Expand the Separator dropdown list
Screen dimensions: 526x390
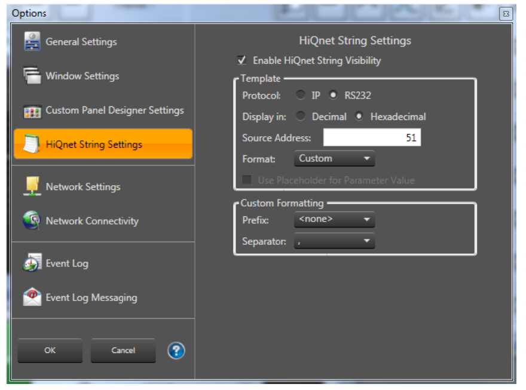coord(334,241)
